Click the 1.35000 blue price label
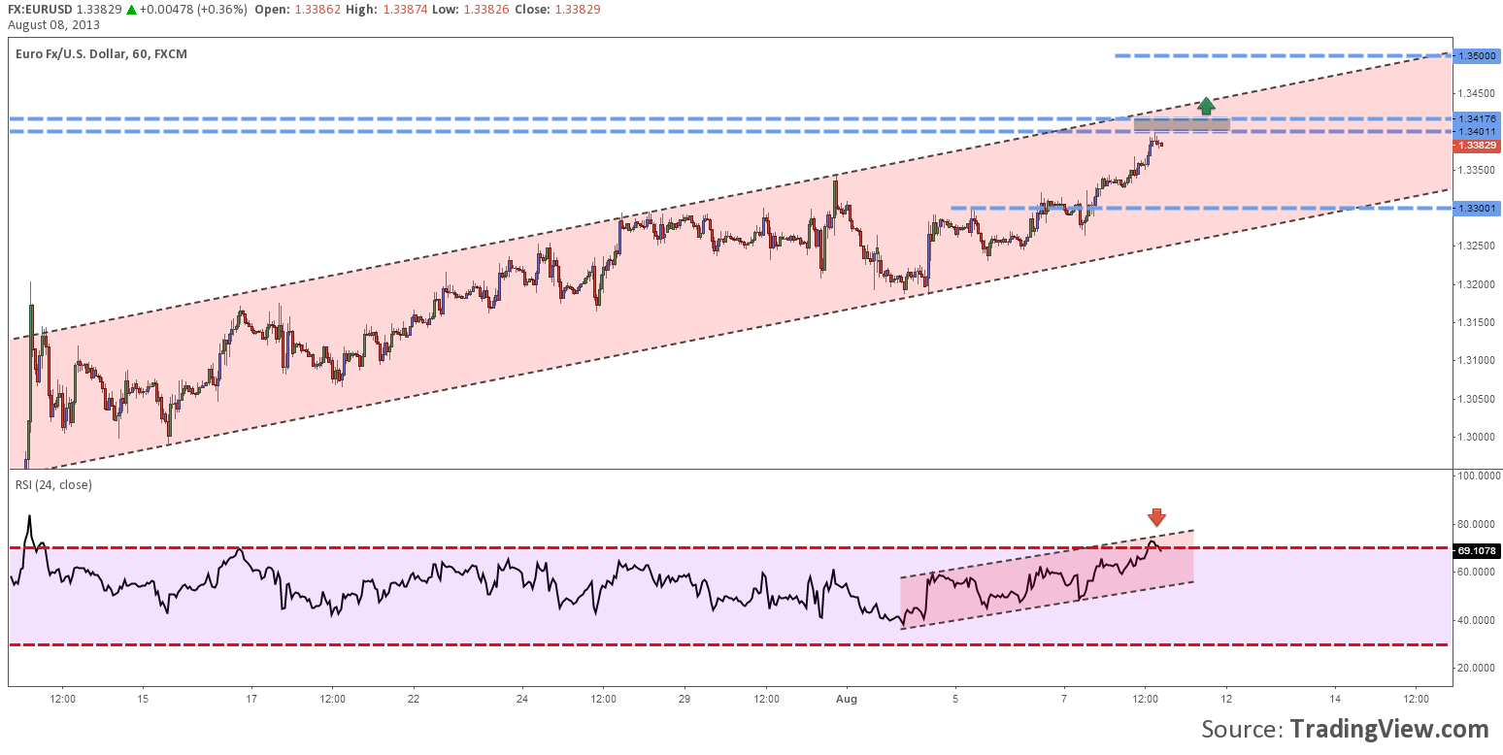This screenshot has height=755, width=1503. [1478, 56]
